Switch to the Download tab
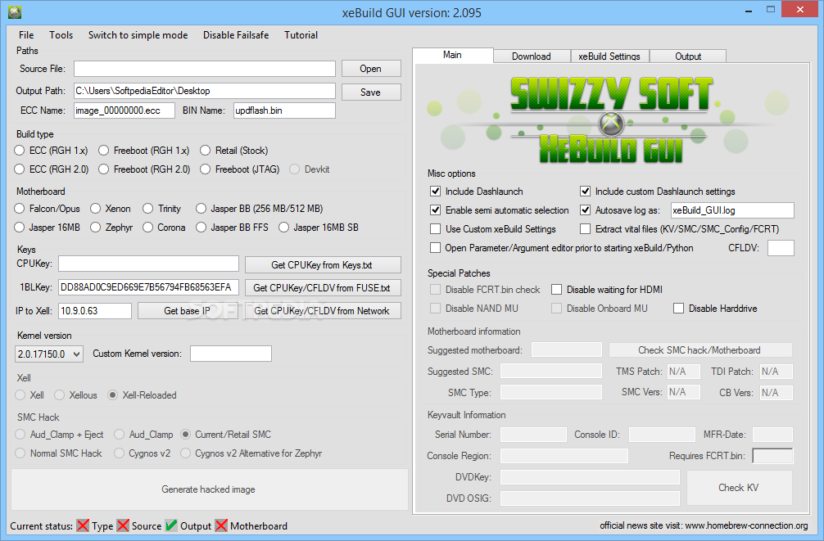Screen dimensions: 824x541 532,56
